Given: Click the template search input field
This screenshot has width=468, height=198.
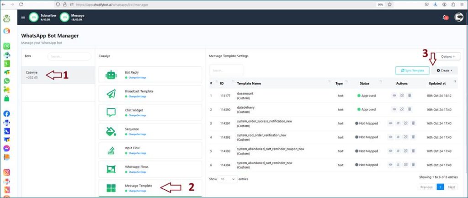Looking at the screenshot, I should tap(226, 70).
